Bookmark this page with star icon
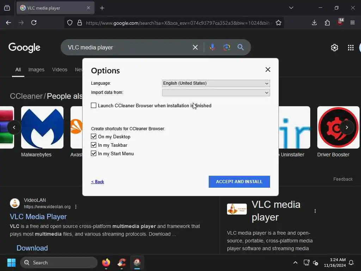The image size is (361, 271). (x=279, y=23)
